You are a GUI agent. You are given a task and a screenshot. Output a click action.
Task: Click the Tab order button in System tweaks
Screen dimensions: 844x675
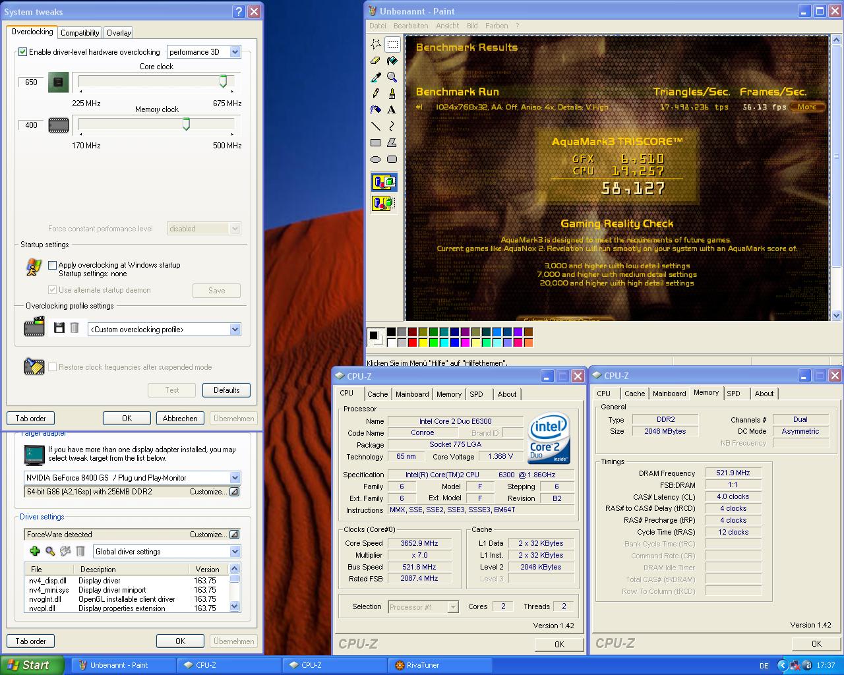point(31,419)
